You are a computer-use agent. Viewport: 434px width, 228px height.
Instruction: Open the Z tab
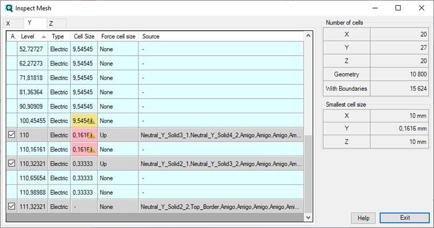(x=56, y=24)
